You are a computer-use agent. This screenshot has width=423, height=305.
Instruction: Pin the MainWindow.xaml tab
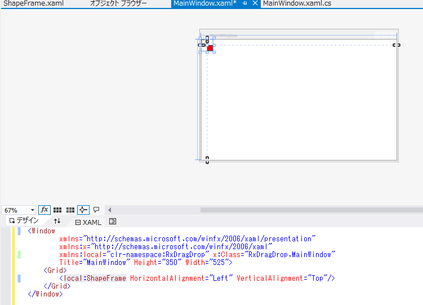[244, 3]
